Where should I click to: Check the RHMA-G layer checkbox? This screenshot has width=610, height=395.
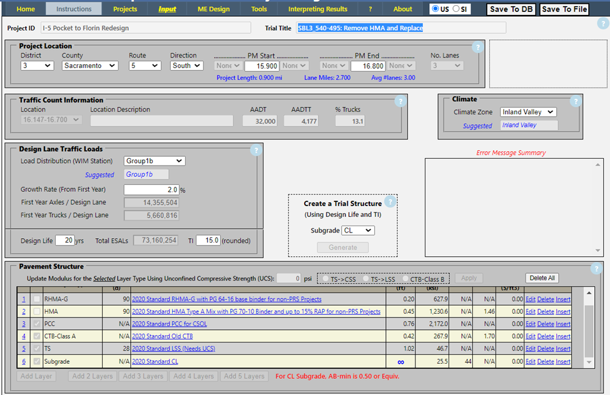click(x=37, y=299)
